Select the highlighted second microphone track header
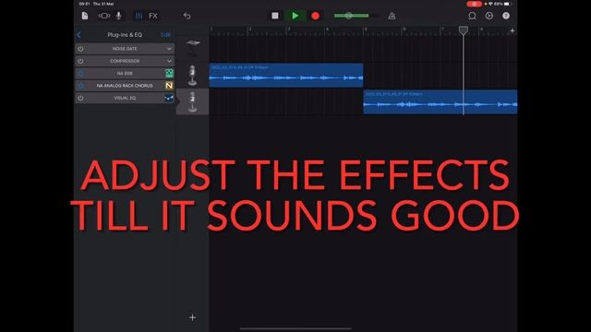The width and height of the screenshot is (591, 332). click(x=192, y=101)
